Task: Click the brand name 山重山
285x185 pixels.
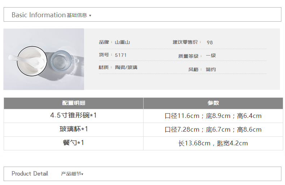Action: [x=122, y=42]
